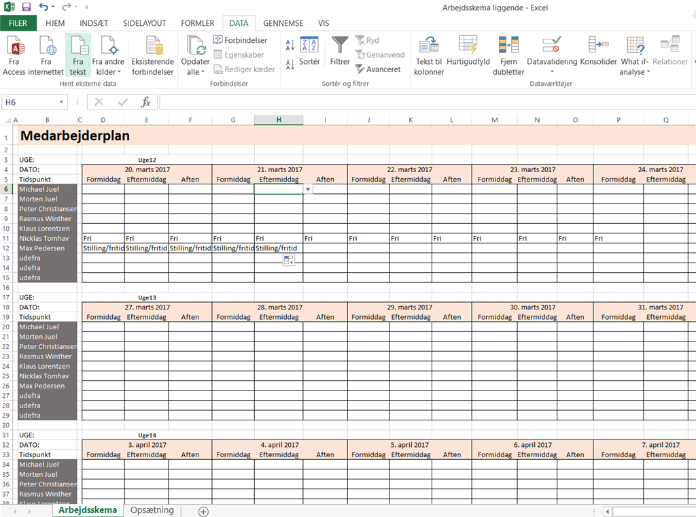Image resolution: width=696 pixels, height=517 pixels.
Task: Select the Uge13 week label cell
Action: coord(147,297)
